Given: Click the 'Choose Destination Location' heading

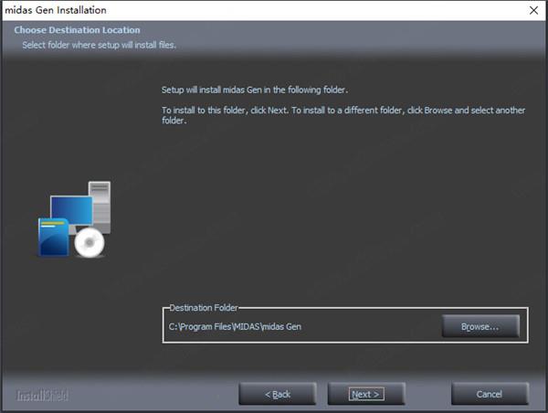Looking at the screenshot, I should click(77, 30).
